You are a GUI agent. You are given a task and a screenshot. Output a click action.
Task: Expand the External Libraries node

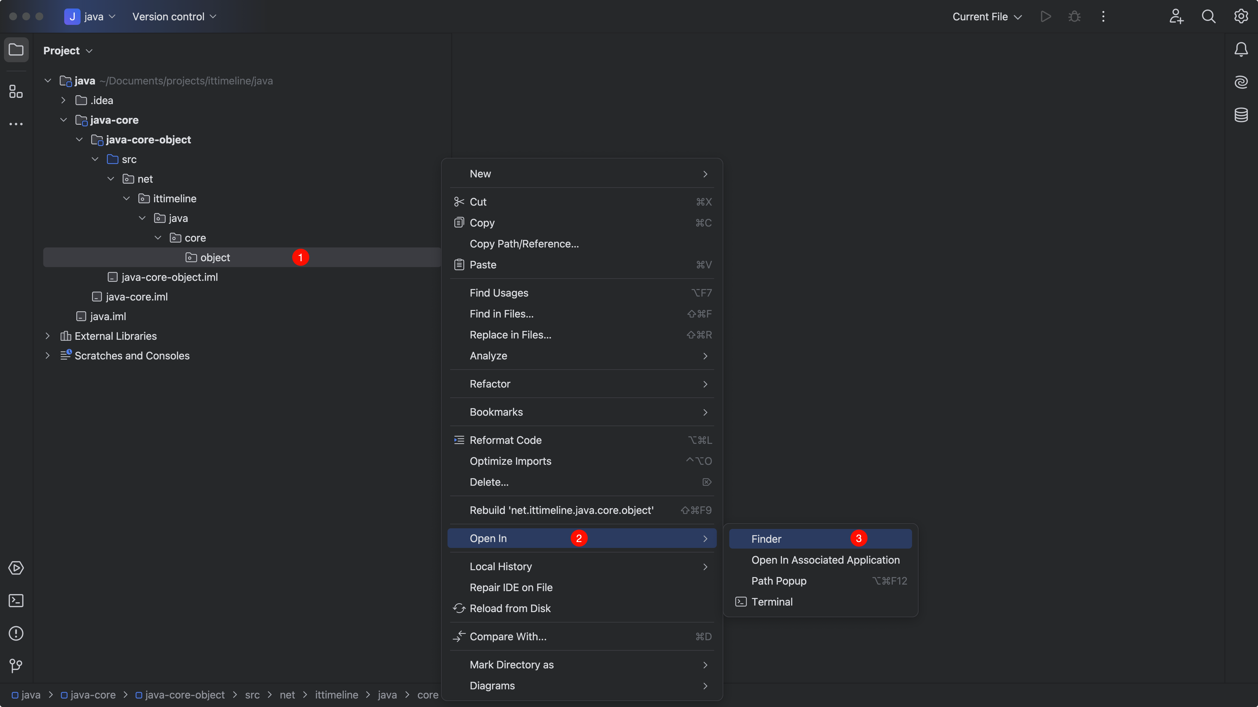point(48,336)
